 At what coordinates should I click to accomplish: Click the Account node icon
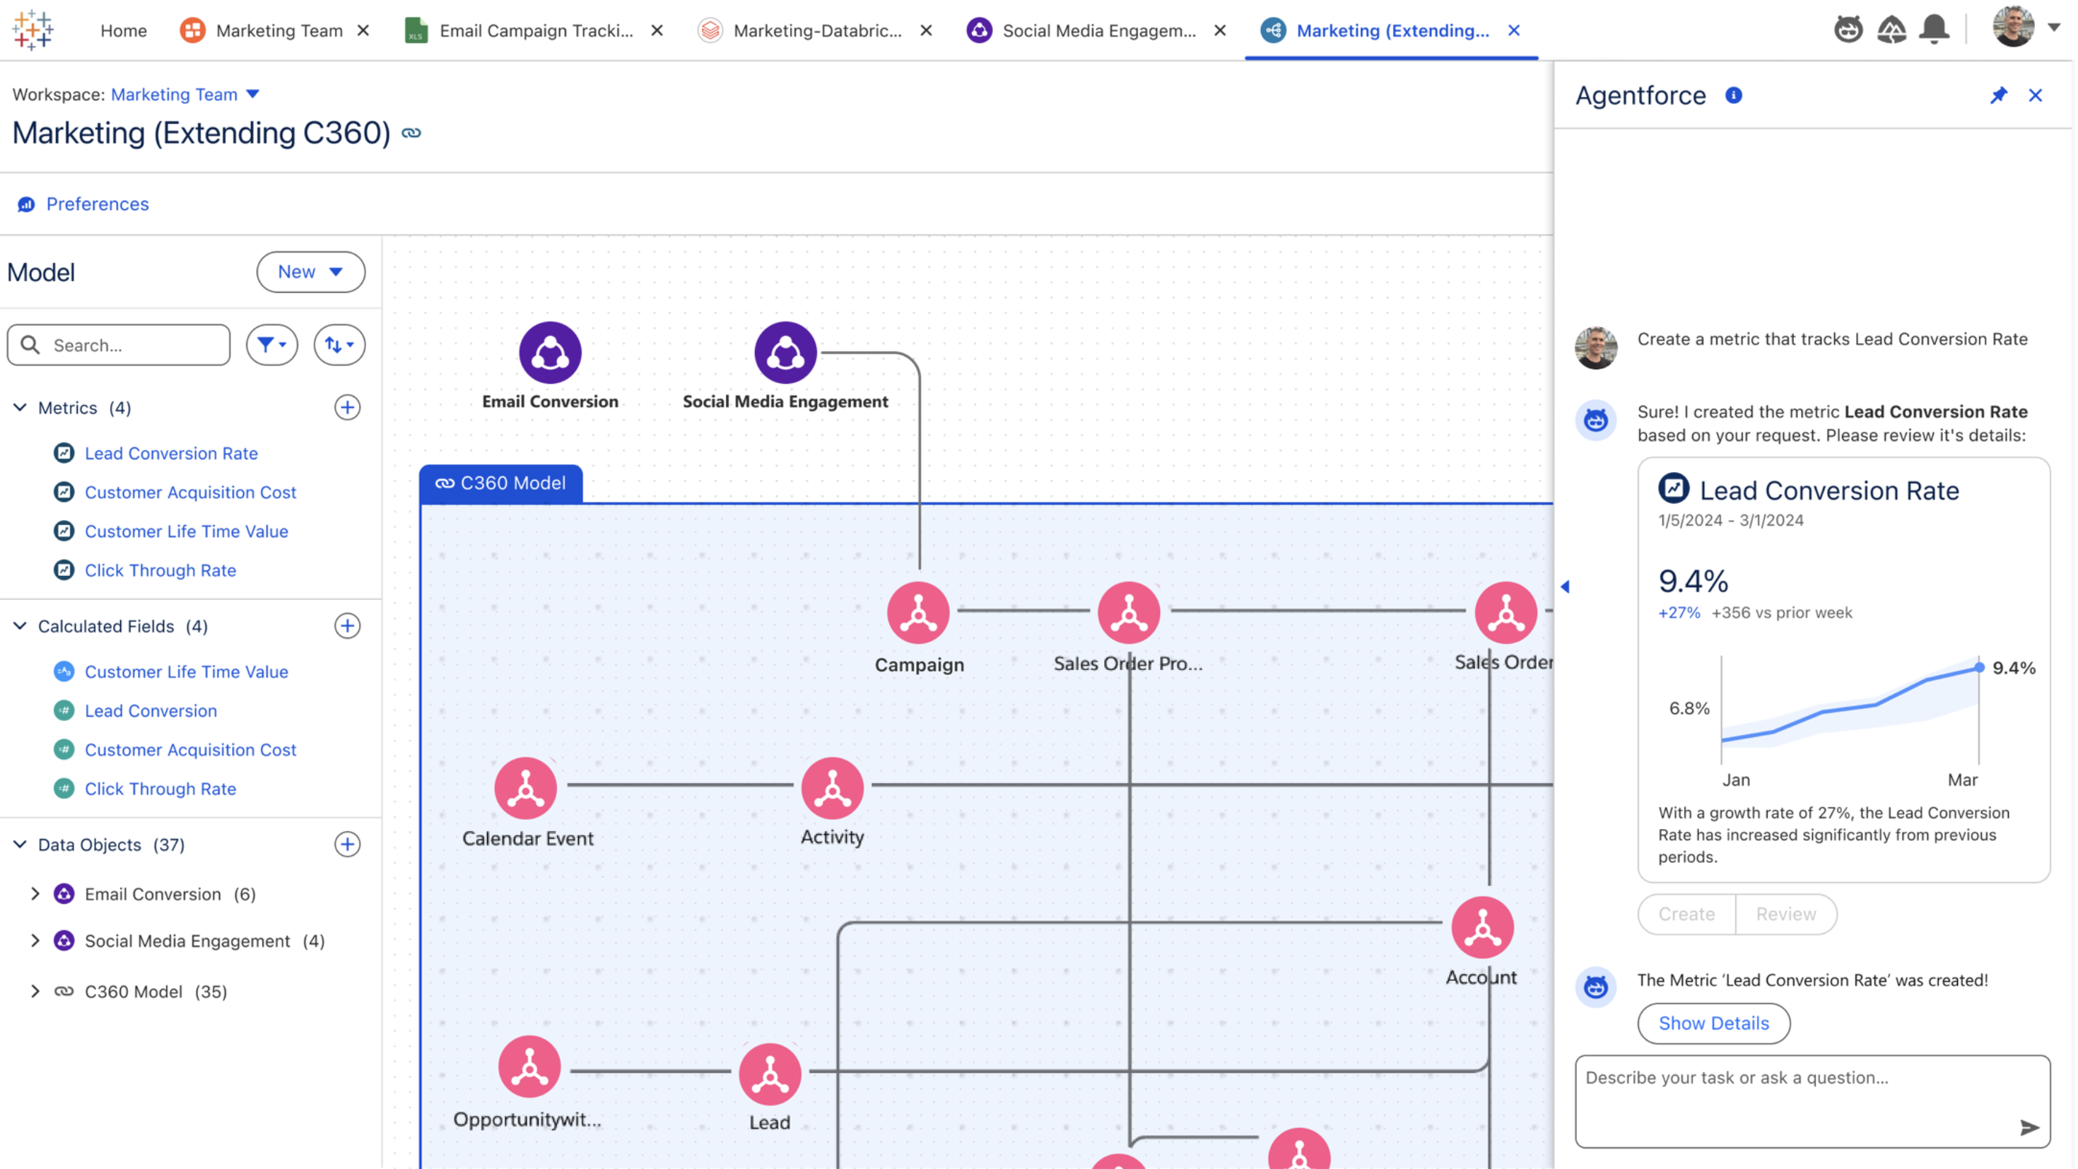[x=1482, y=928]
